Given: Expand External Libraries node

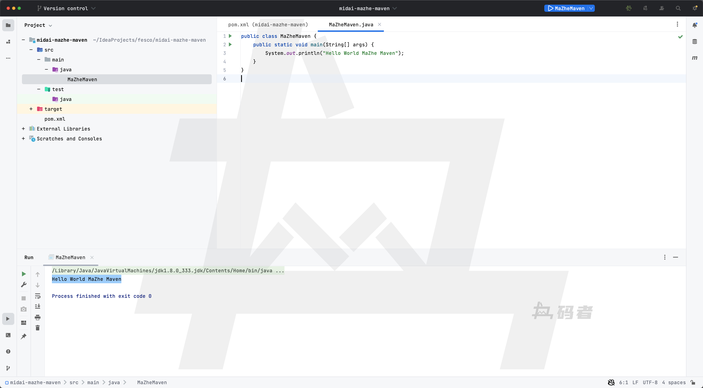Looking at the screenshot, I should click(x=23, y=129).
